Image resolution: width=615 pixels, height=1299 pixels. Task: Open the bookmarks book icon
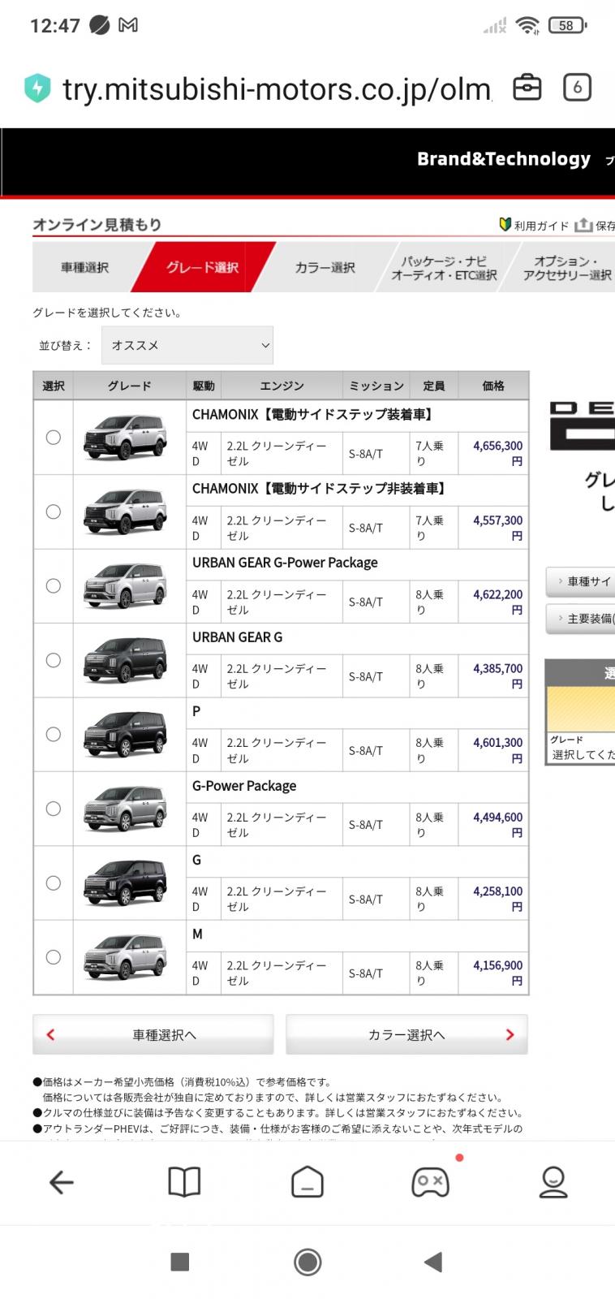click(184, 1182)
